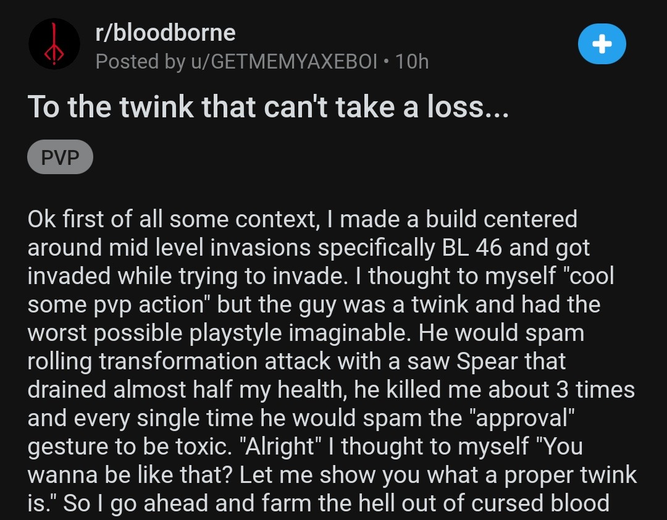The image size is (667, 520).
Task: Tap the blue plus join button
Action: 602,44
